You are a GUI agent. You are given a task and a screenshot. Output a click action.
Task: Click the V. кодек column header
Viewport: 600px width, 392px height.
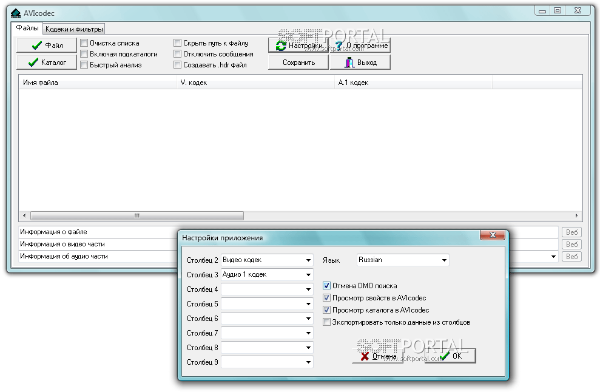pyautogui.click(x=255, y=83)
